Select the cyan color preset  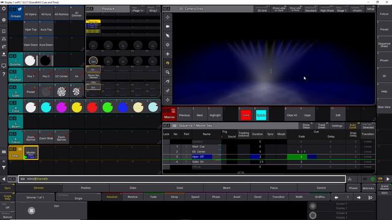coord(46,108)
